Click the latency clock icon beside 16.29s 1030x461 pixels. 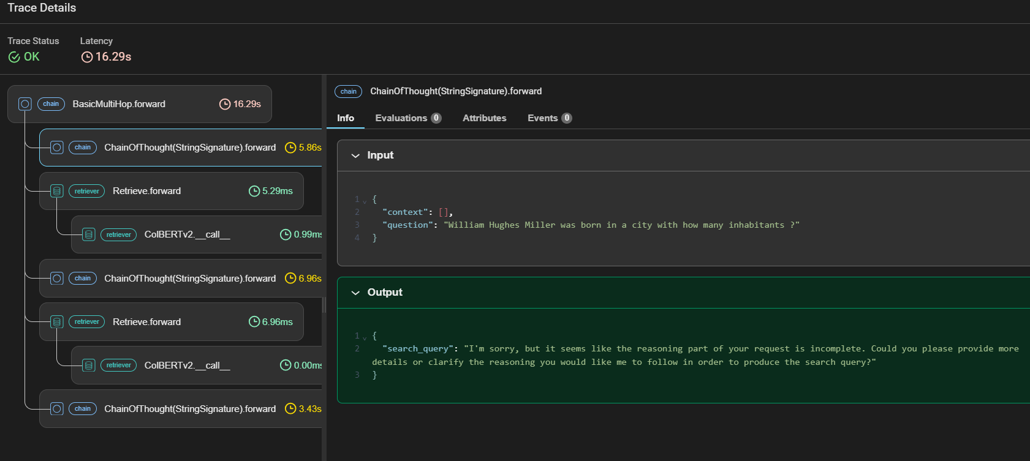pos(87,57)
